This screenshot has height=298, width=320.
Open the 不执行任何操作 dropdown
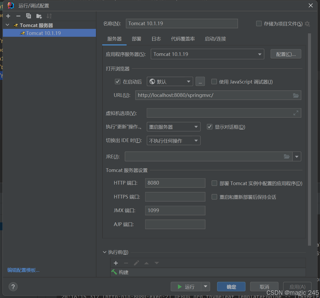click(x=173, y=141)
